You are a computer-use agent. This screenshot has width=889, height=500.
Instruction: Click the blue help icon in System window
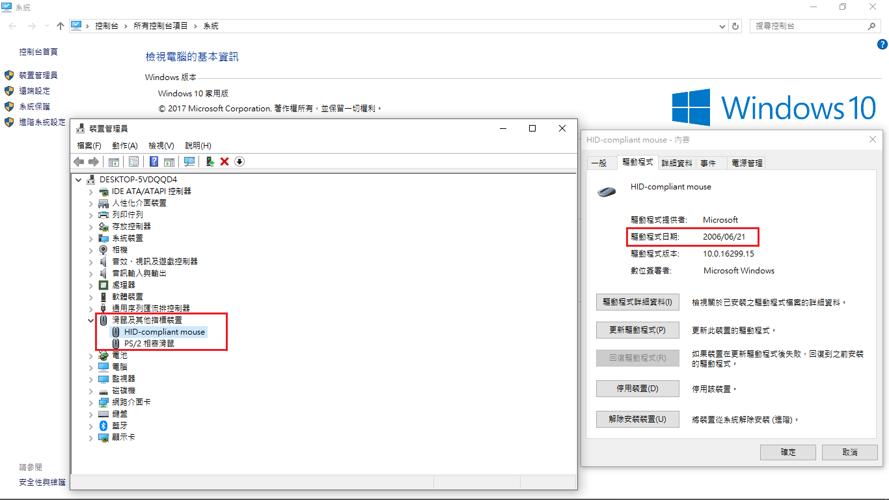(x=882, y=44)
